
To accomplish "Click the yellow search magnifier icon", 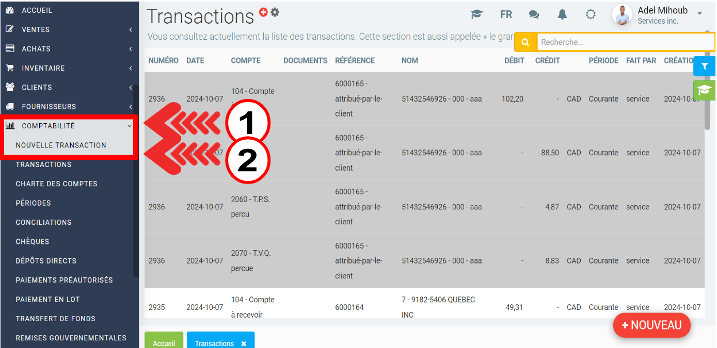I will click(x=525, y=42).
